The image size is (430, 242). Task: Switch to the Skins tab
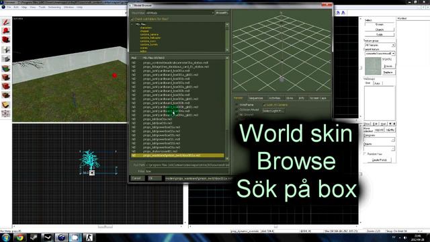290,98
